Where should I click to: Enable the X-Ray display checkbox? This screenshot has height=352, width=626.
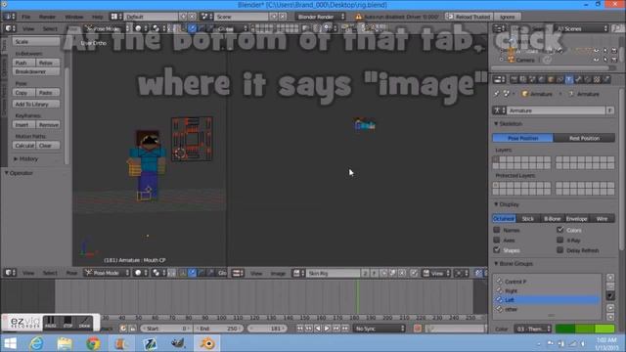560,240
